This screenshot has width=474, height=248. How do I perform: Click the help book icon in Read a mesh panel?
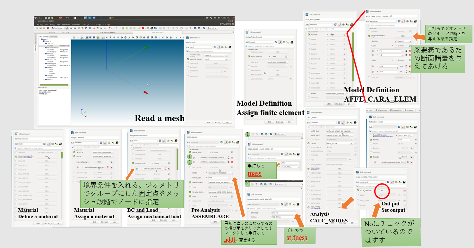230,47
